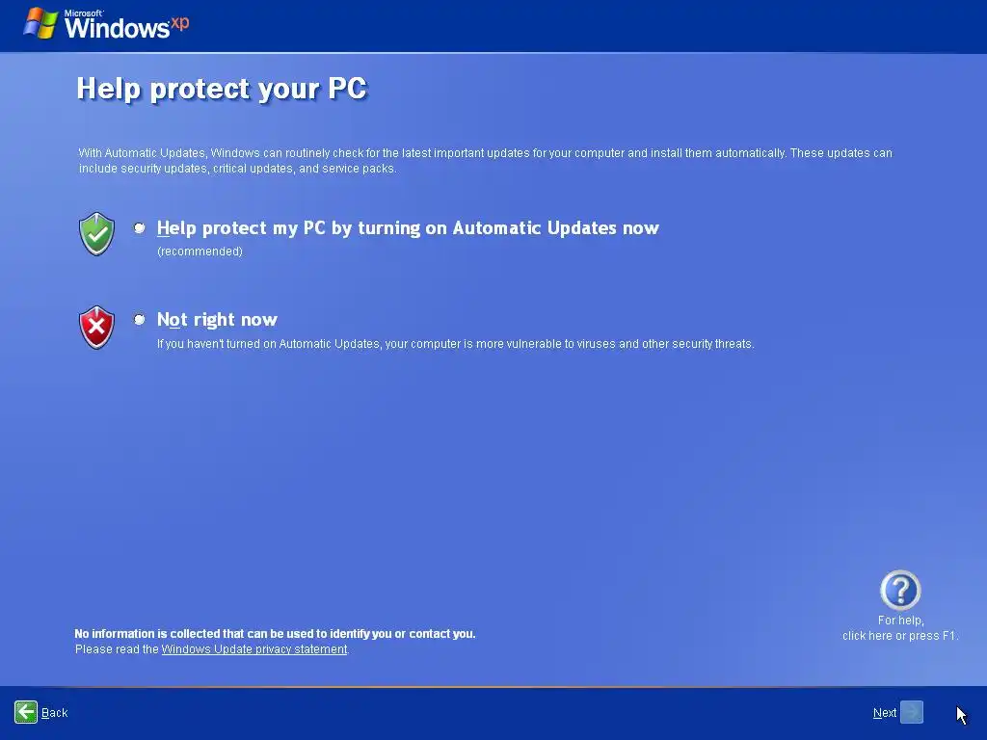
Task: Click the green checkmark shield icon
Action: (97, 234)
